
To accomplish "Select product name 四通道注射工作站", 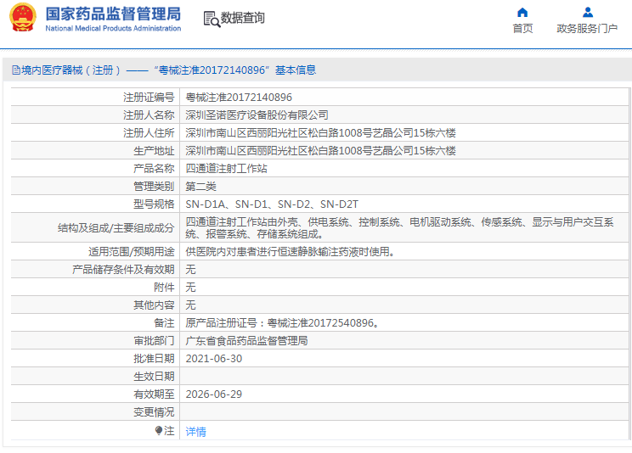I will [226, 168].
